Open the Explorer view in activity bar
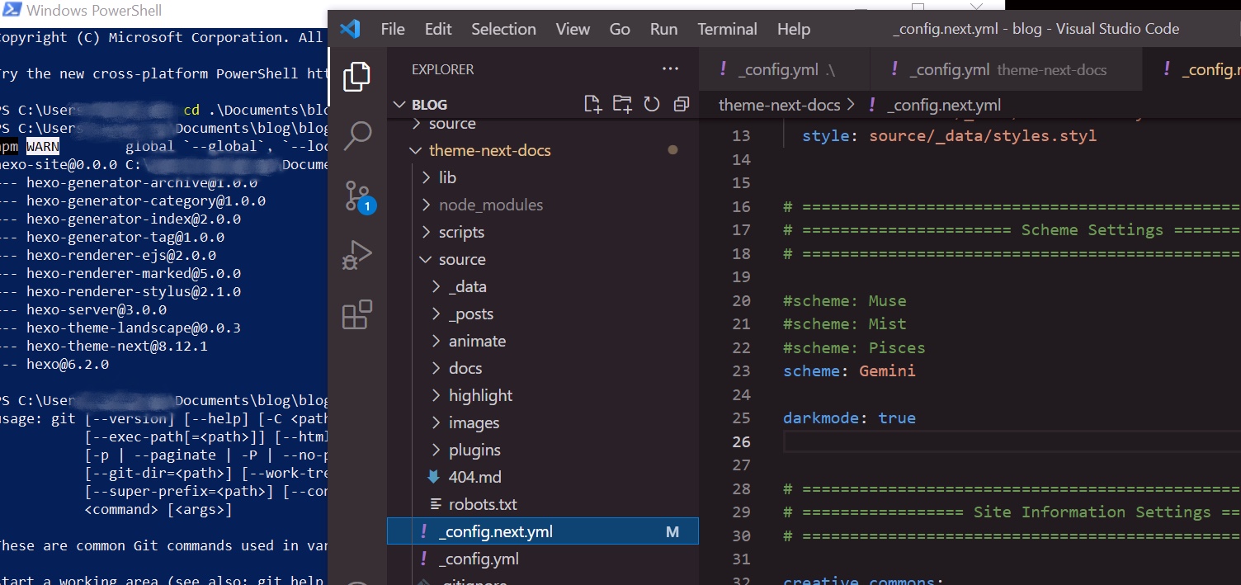The image size is (1241, 585). click(356, 77)
